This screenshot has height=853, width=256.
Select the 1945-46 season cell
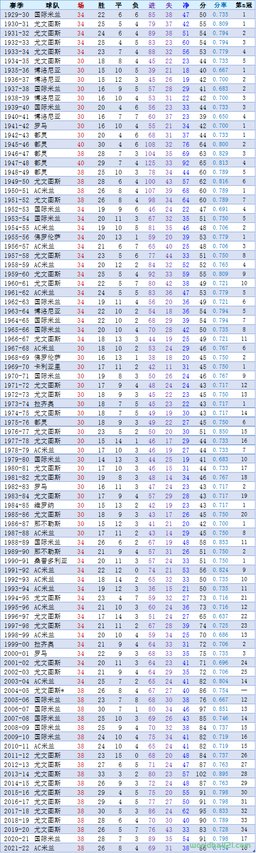click(x=16, y=144)
